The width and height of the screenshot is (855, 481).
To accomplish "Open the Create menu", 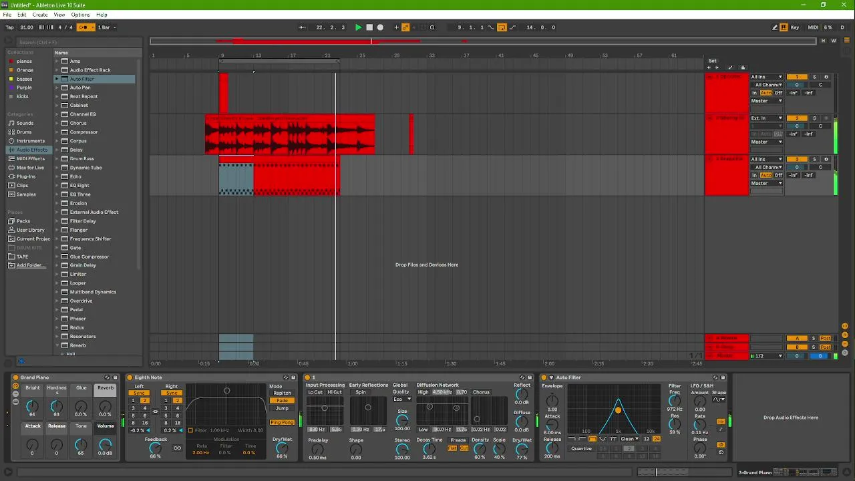I will pyautogui.click(x=40, y=15).
